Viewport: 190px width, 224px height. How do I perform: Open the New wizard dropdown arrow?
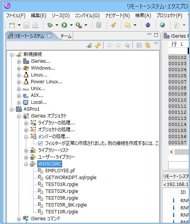tap(19, 25)
